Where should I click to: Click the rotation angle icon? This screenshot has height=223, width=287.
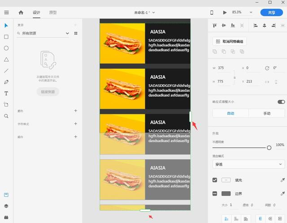[x=267, y=68]
